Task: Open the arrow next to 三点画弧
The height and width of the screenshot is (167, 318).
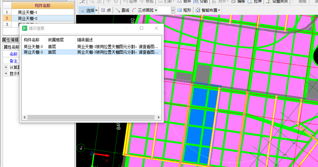Action: [x=156, y=10]
